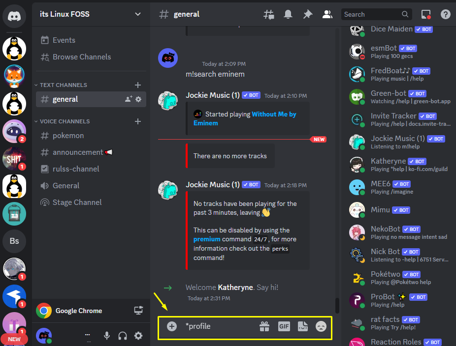
Task: Open the GIF picker
Action: pos(284,326)
